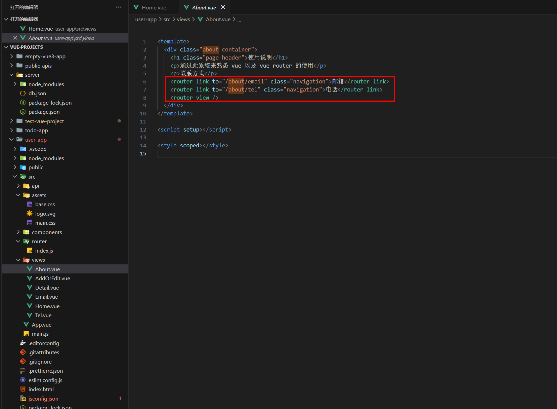
Task: Expand the empty-vue3-app folder
Action: click(x=11, y=56)
